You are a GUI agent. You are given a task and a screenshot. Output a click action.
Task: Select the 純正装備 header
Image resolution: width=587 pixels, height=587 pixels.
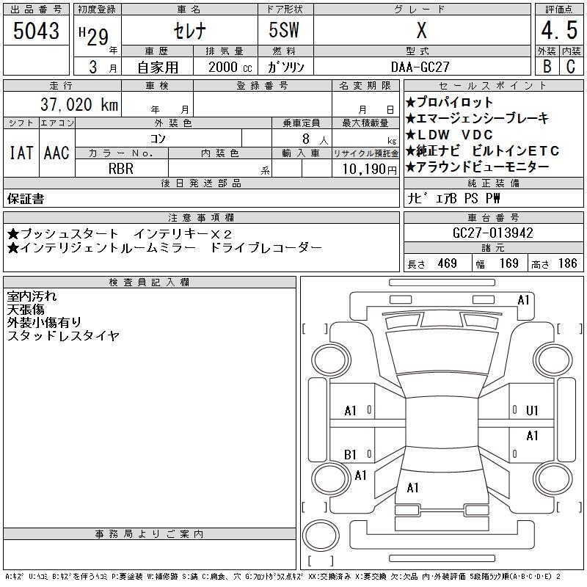493,183
